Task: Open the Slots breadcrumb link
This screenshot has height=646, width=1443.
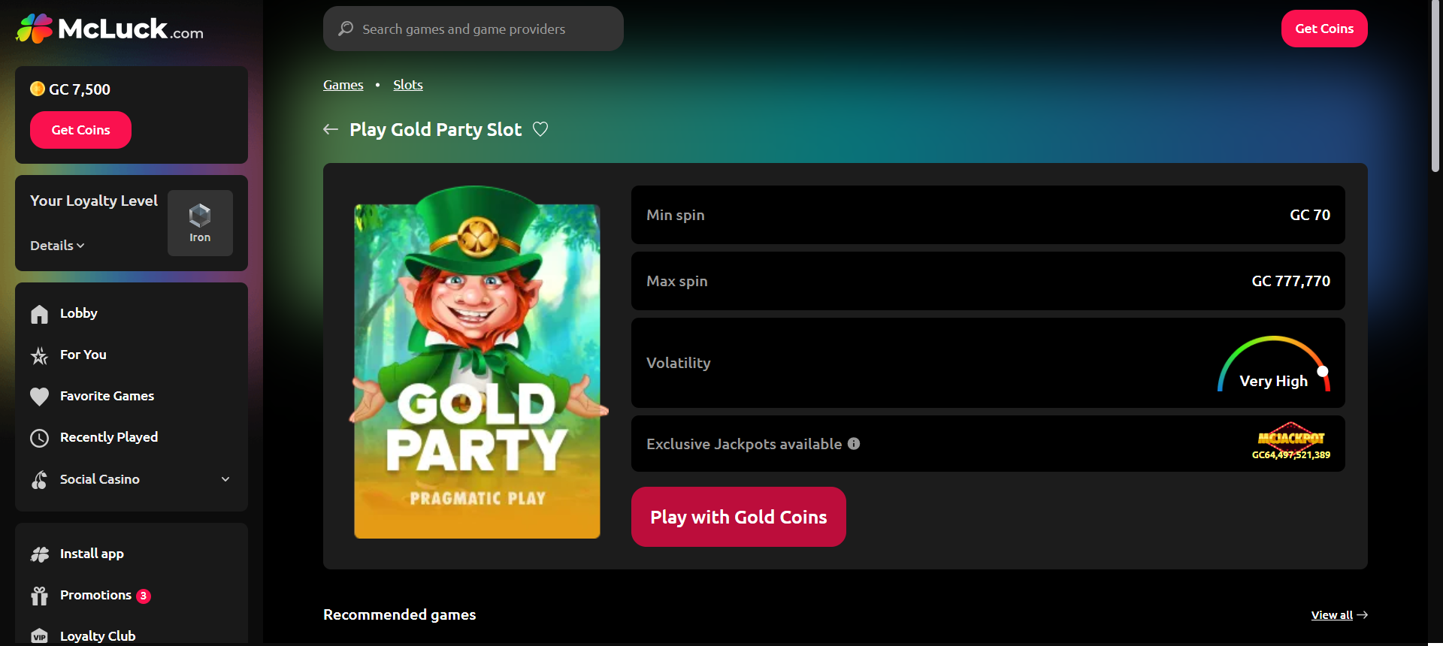Action: [x=408, y=85]
